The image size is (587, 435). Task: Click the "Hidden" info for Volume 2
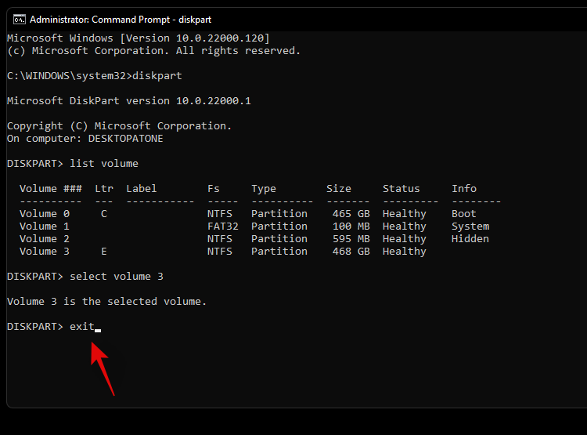point(470,239)
